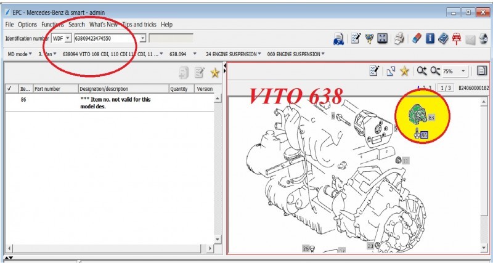Open the filter funnel icon
Screen dimensions: 493x263
[369, 39]
